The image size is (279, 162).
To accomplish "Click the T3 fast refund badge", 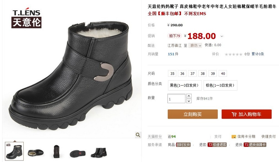I will tap(217, 145).
